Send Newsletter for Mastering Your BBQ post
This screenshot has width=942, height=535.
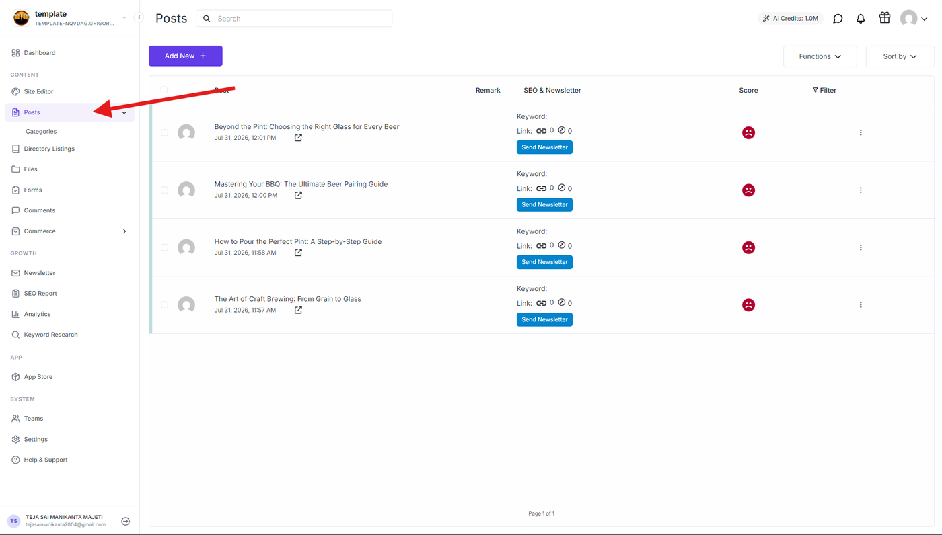(544, 204)
